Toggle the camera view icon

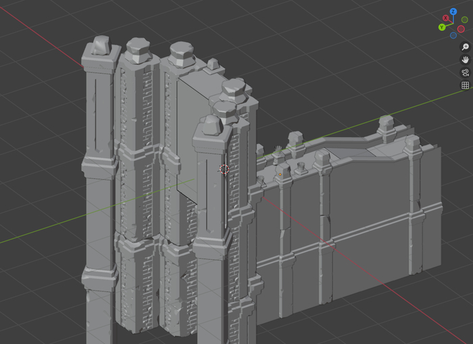[465, 73]
